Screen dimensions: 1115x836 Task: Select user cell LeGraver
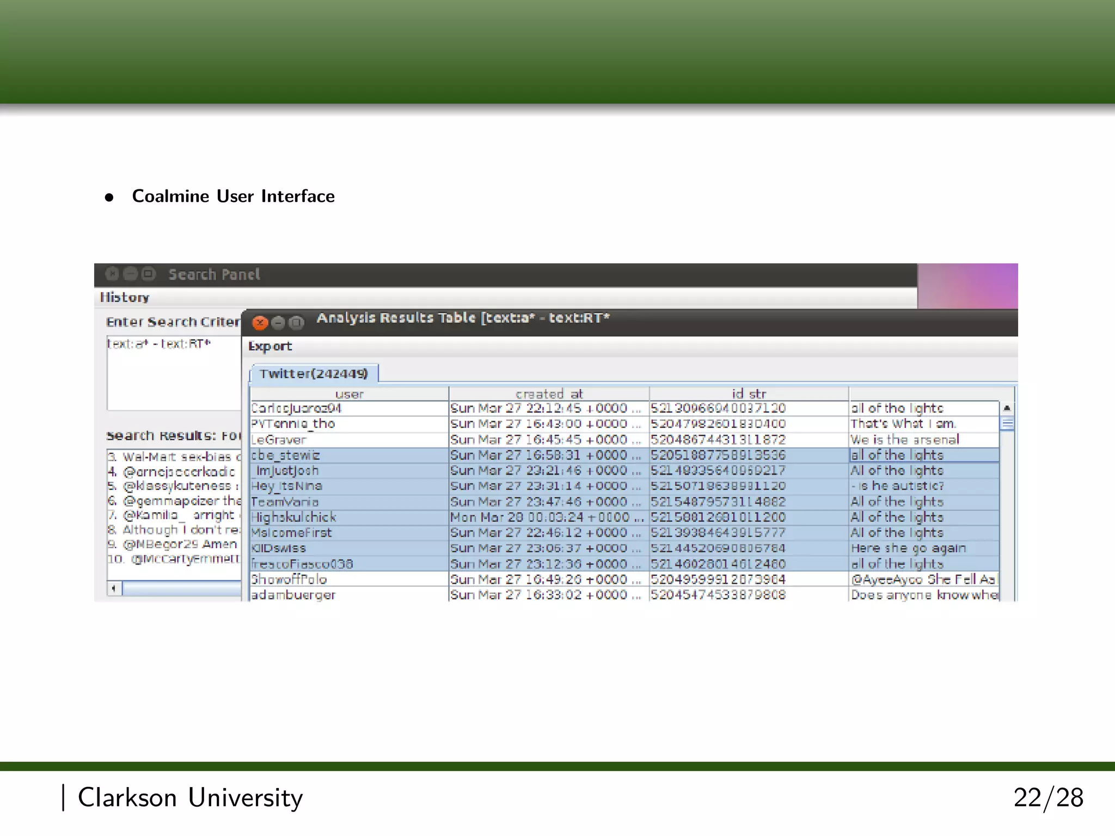[349, 440]
